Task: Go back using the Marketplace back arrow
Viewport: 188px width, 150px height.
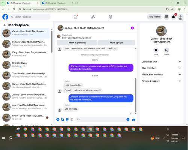Action: [x=5, y=25]
